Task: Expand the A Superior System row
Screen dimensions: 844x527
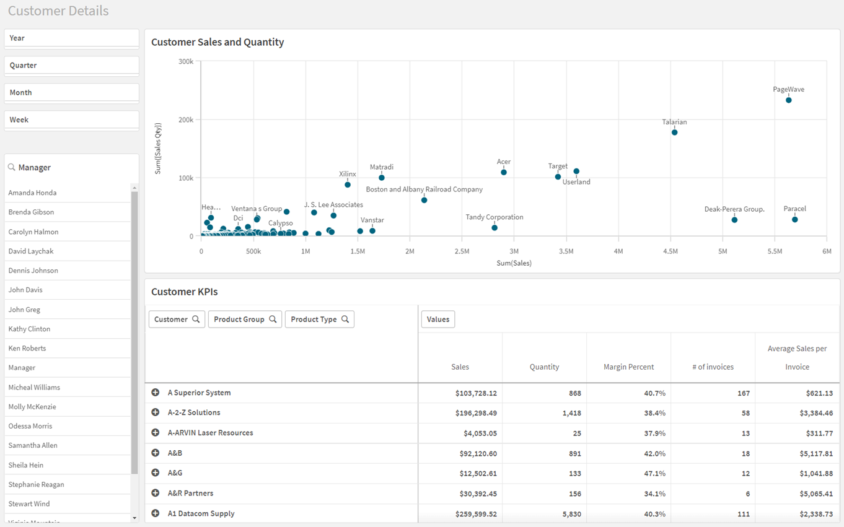Action: coord(156,393)
